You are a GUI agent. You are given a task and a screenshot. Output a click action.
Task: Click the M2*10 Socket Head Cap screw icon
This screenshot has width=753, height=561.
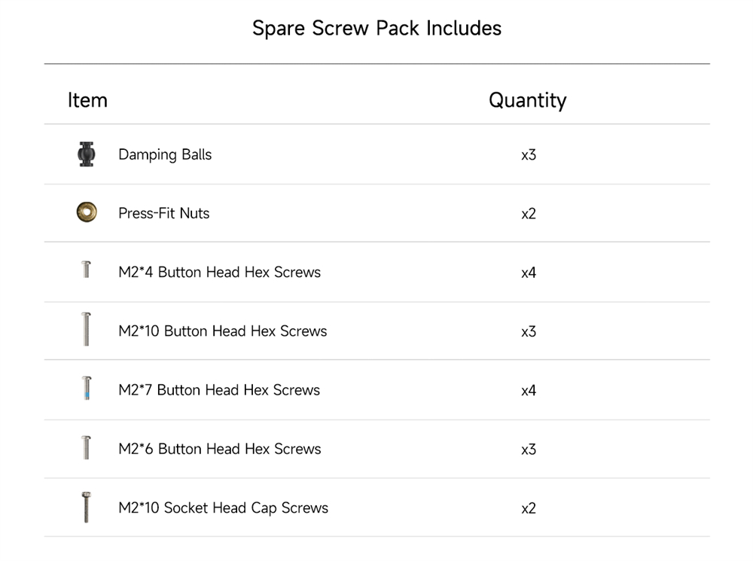point(86,507)
